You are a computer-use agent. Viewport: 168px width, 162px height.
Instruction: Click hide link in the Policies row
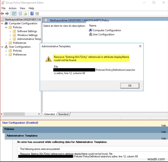[x=164, y=132]
